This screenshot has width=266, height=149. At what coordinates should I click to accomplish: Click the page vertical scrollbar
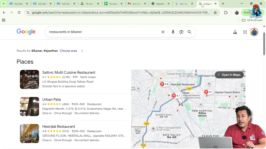click(264, 44)
